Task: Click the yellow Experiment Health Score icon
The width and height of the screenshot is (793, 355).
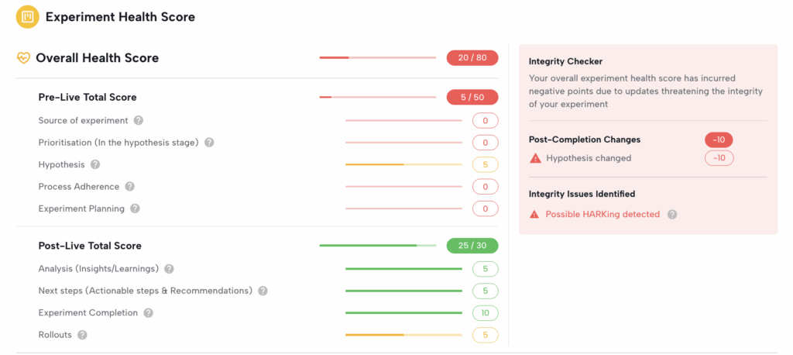Action: (x=27, y=17)
